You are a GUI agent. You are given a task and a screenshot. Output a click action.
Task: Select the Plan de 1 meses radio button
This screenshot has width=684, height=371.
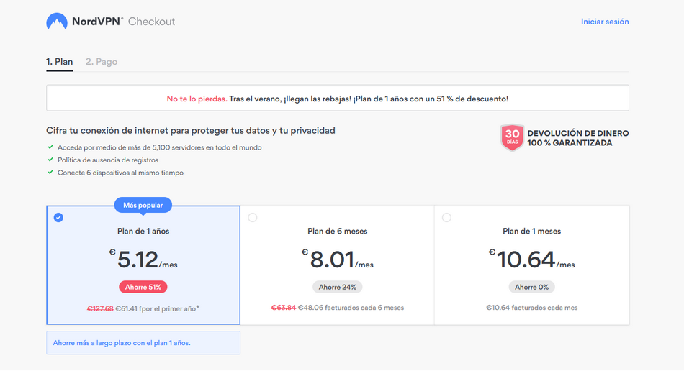point(446,218)
